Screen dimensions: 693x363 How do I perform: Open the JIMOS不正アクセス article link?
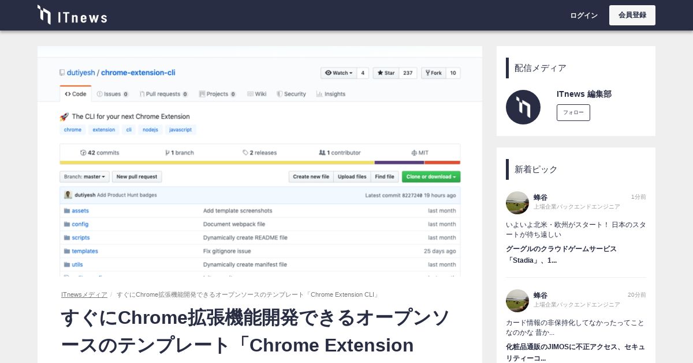pos(575,352)
